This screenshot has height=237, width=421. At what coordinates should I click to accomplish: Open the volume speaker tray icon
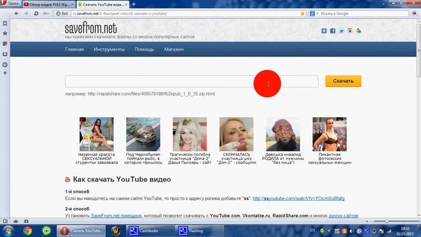[351, 231]
